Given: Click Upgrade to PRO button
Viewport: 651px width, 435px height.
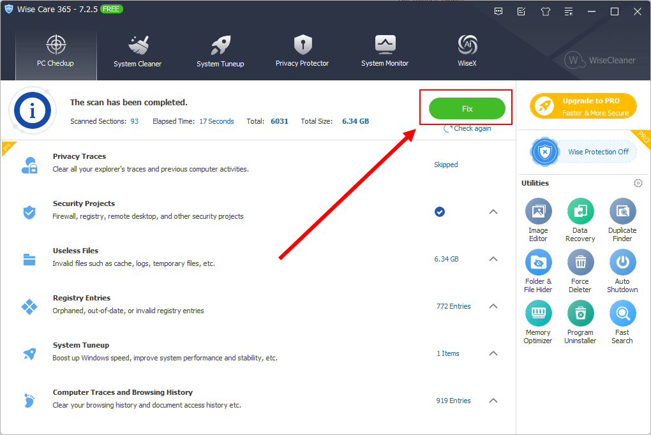Looking at the screenshot, I should point(583,107).
